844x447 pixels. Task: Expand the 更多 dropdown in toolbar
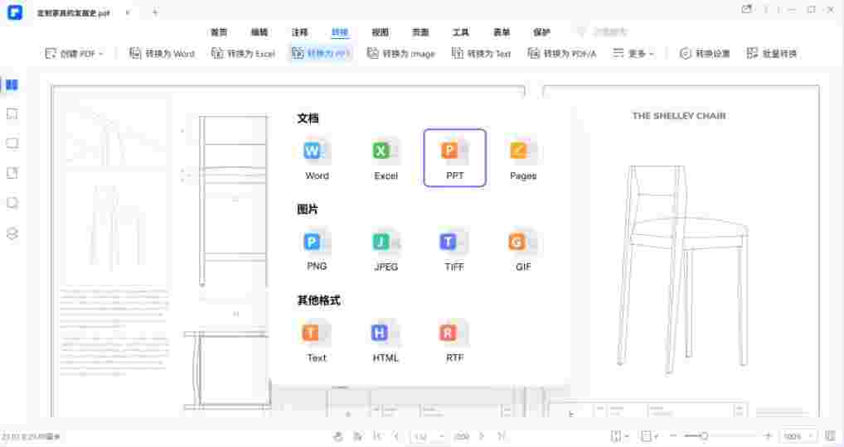[x=633, y=53]
